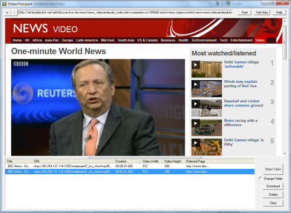Open the Africa nav tab

point(37,40)
